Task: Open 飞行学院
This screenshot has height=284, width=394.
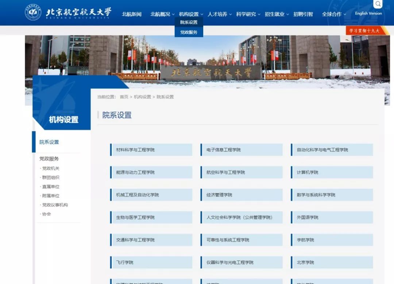Action: click(x=151, y=262)
